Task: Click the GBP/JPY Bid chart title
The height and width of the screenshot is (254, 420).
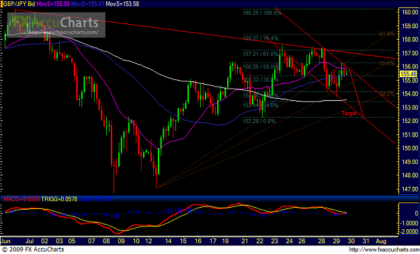Action: 19,4
